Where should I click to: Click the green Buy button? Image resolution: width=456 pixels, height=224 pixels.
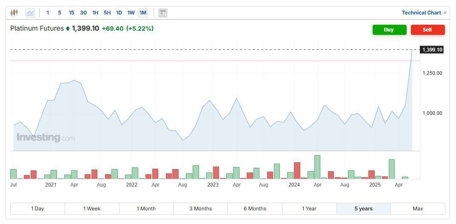pos(389,30)
